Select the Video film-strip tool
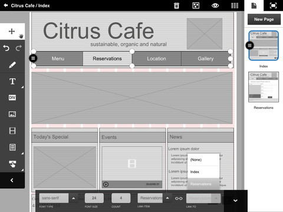Screen dimensions: 283x212 pos(12,131)
